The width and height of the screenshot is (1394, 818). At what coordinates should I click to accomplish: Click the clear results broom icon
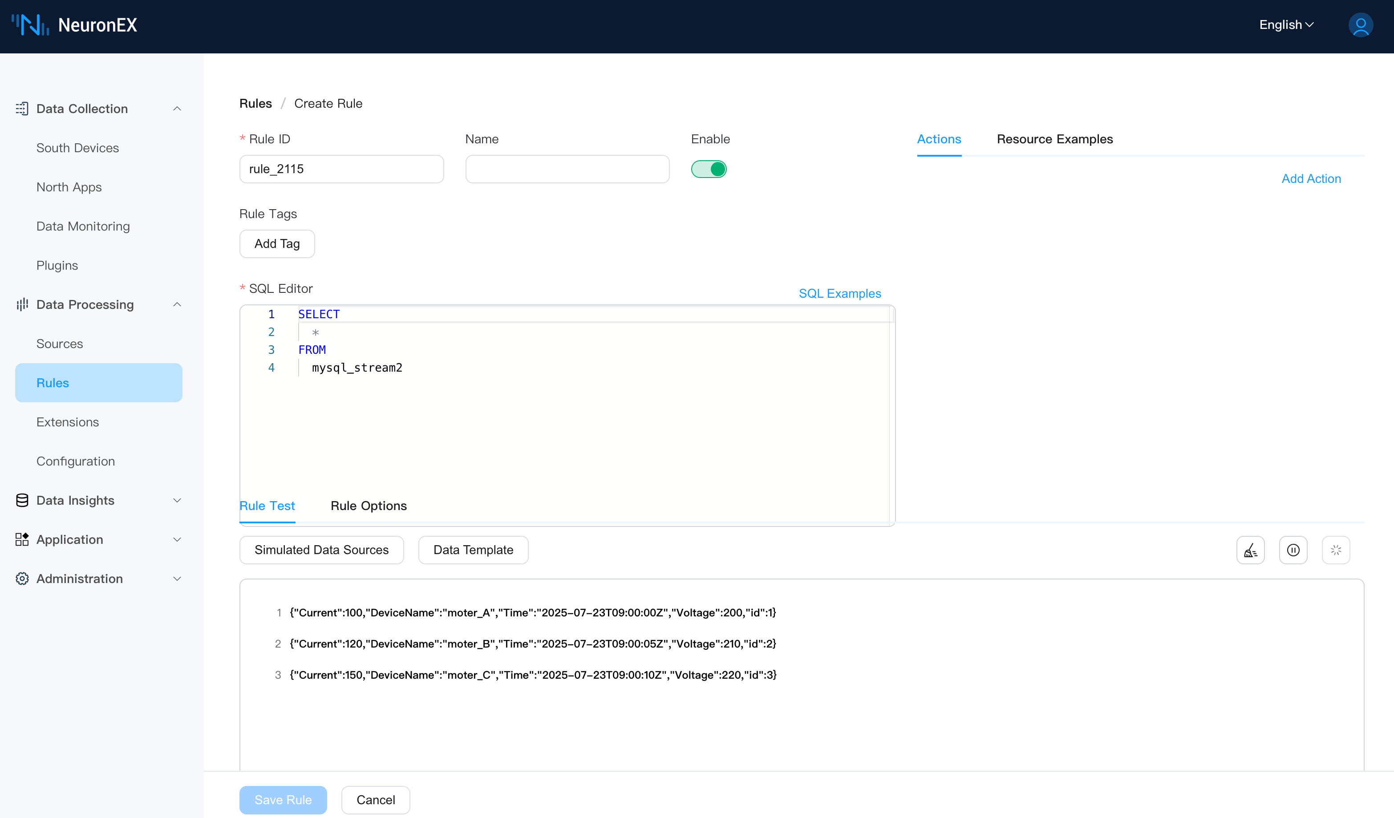click(x=1250, y=550)
